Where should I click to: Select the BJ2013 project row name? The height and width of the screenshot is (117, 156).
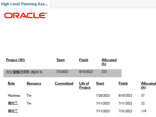click(24, 72)
